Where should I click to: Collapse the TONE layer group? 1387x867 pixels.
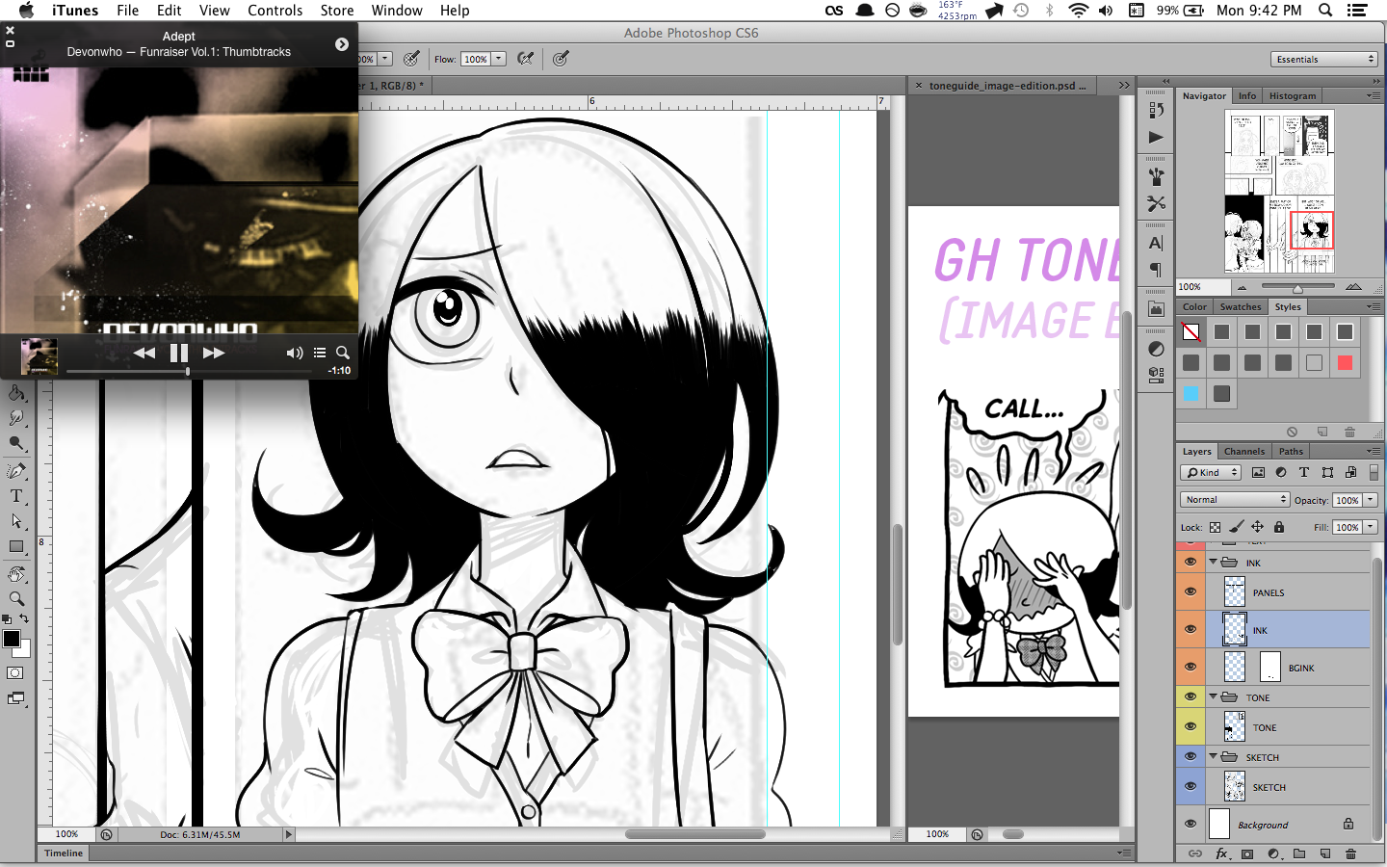(x=1214, y=696)
